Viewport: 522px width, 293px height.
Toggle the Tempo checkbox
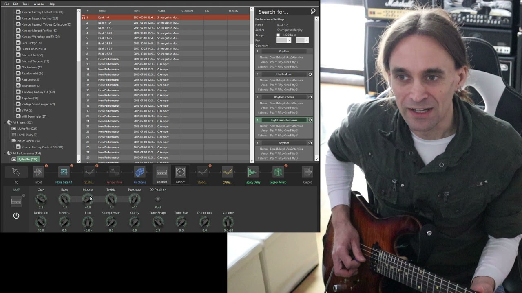point(278,35)
